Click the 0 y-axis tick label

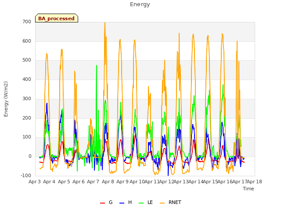pyautogui.click(x=30, y=156)
